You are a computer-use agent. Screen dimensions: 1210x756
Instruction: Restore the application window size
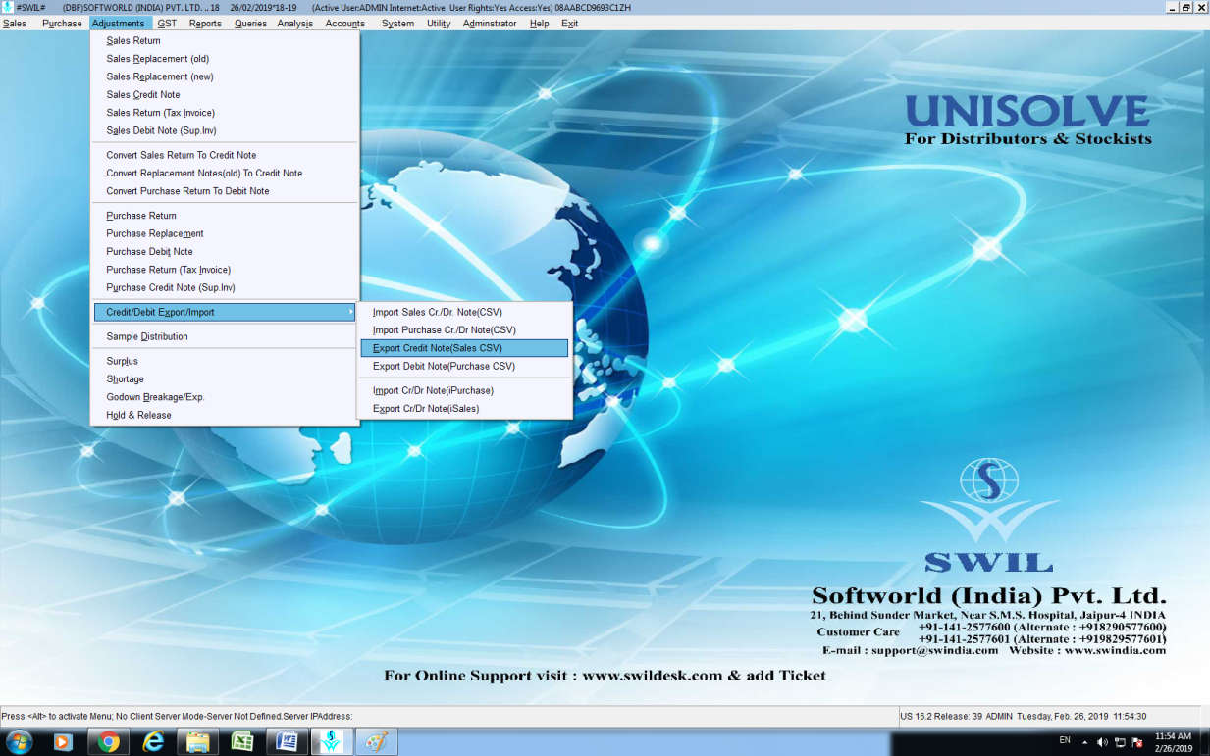(1186, 7)
